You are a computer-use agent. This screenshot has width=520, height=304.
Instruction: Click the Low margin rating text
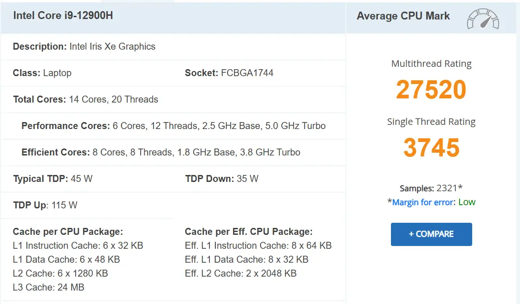pyautogui.click(x=467, y=202)
